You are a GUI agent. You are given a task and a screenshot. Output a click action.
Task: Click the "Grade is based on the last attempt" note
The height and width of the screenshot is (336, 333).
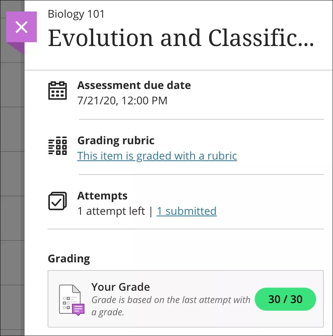[x=170, y=306]
